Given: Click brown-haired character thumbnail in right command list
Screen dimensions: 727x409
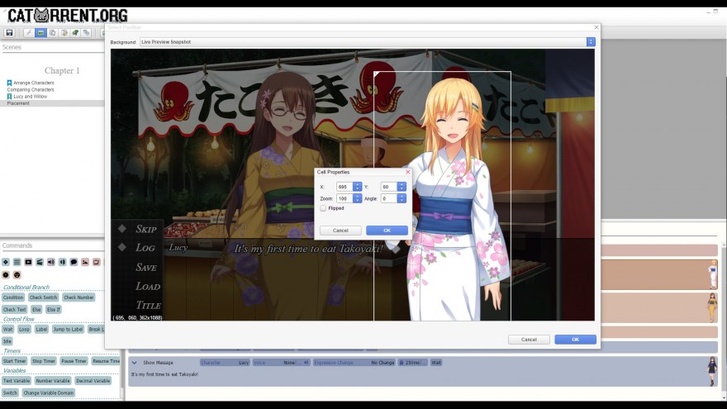Looking at the screenshot, I should pos(712,307).
